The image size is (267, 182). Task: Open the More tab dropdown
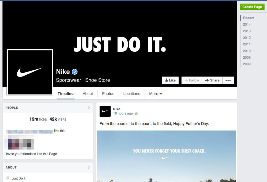pyautogui.click(x=155, y=94)
